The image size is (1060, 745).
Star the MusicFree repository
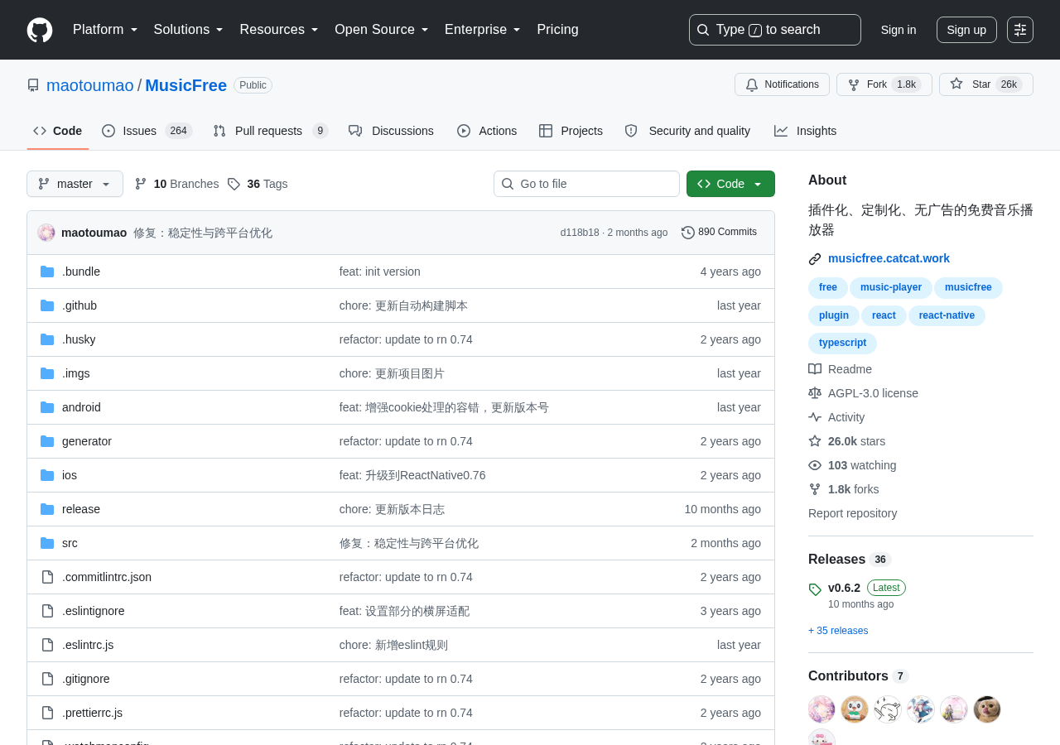pos(985,84)
